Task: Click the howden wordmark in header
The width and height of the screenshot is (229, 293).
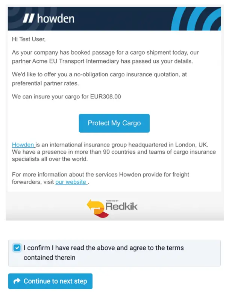Action: point(56,18)
